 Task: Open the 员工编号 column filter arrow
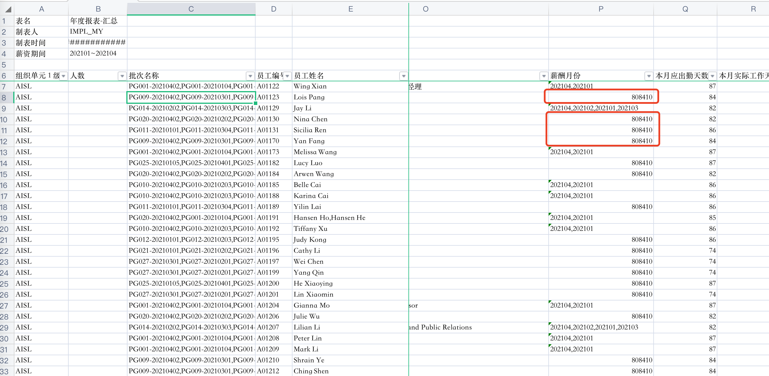point(287,76)
